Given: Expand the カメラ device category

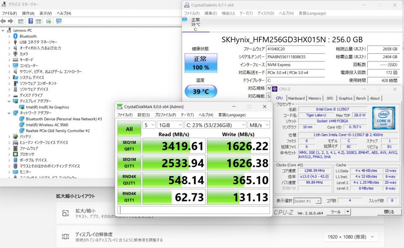Looking at the screenshot, I should click(9, 54).
